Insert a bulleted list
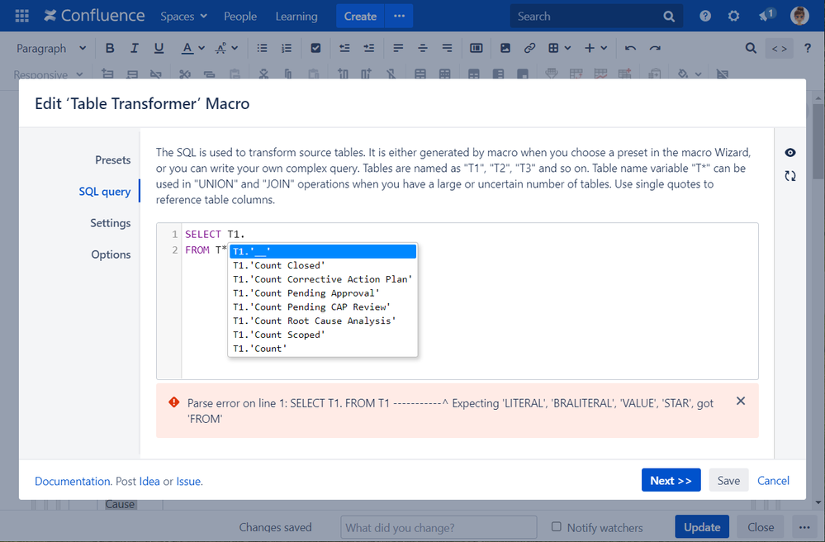The image size is (825, 542). [x=262, y=49]
